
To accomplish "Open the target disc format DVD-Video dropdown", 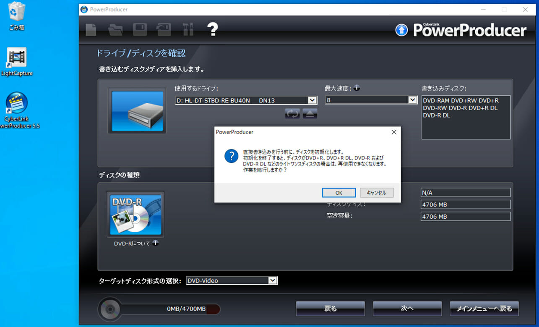I will point(273,280).
